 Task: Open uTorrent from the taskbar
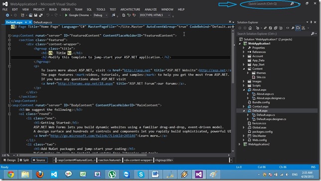112,175
